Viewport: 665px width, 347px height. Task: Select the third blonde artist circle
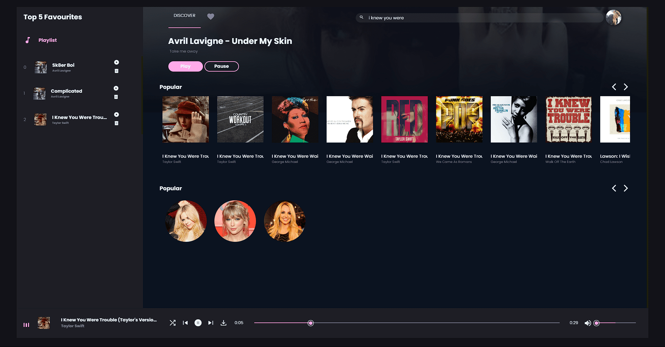(285, 221)
